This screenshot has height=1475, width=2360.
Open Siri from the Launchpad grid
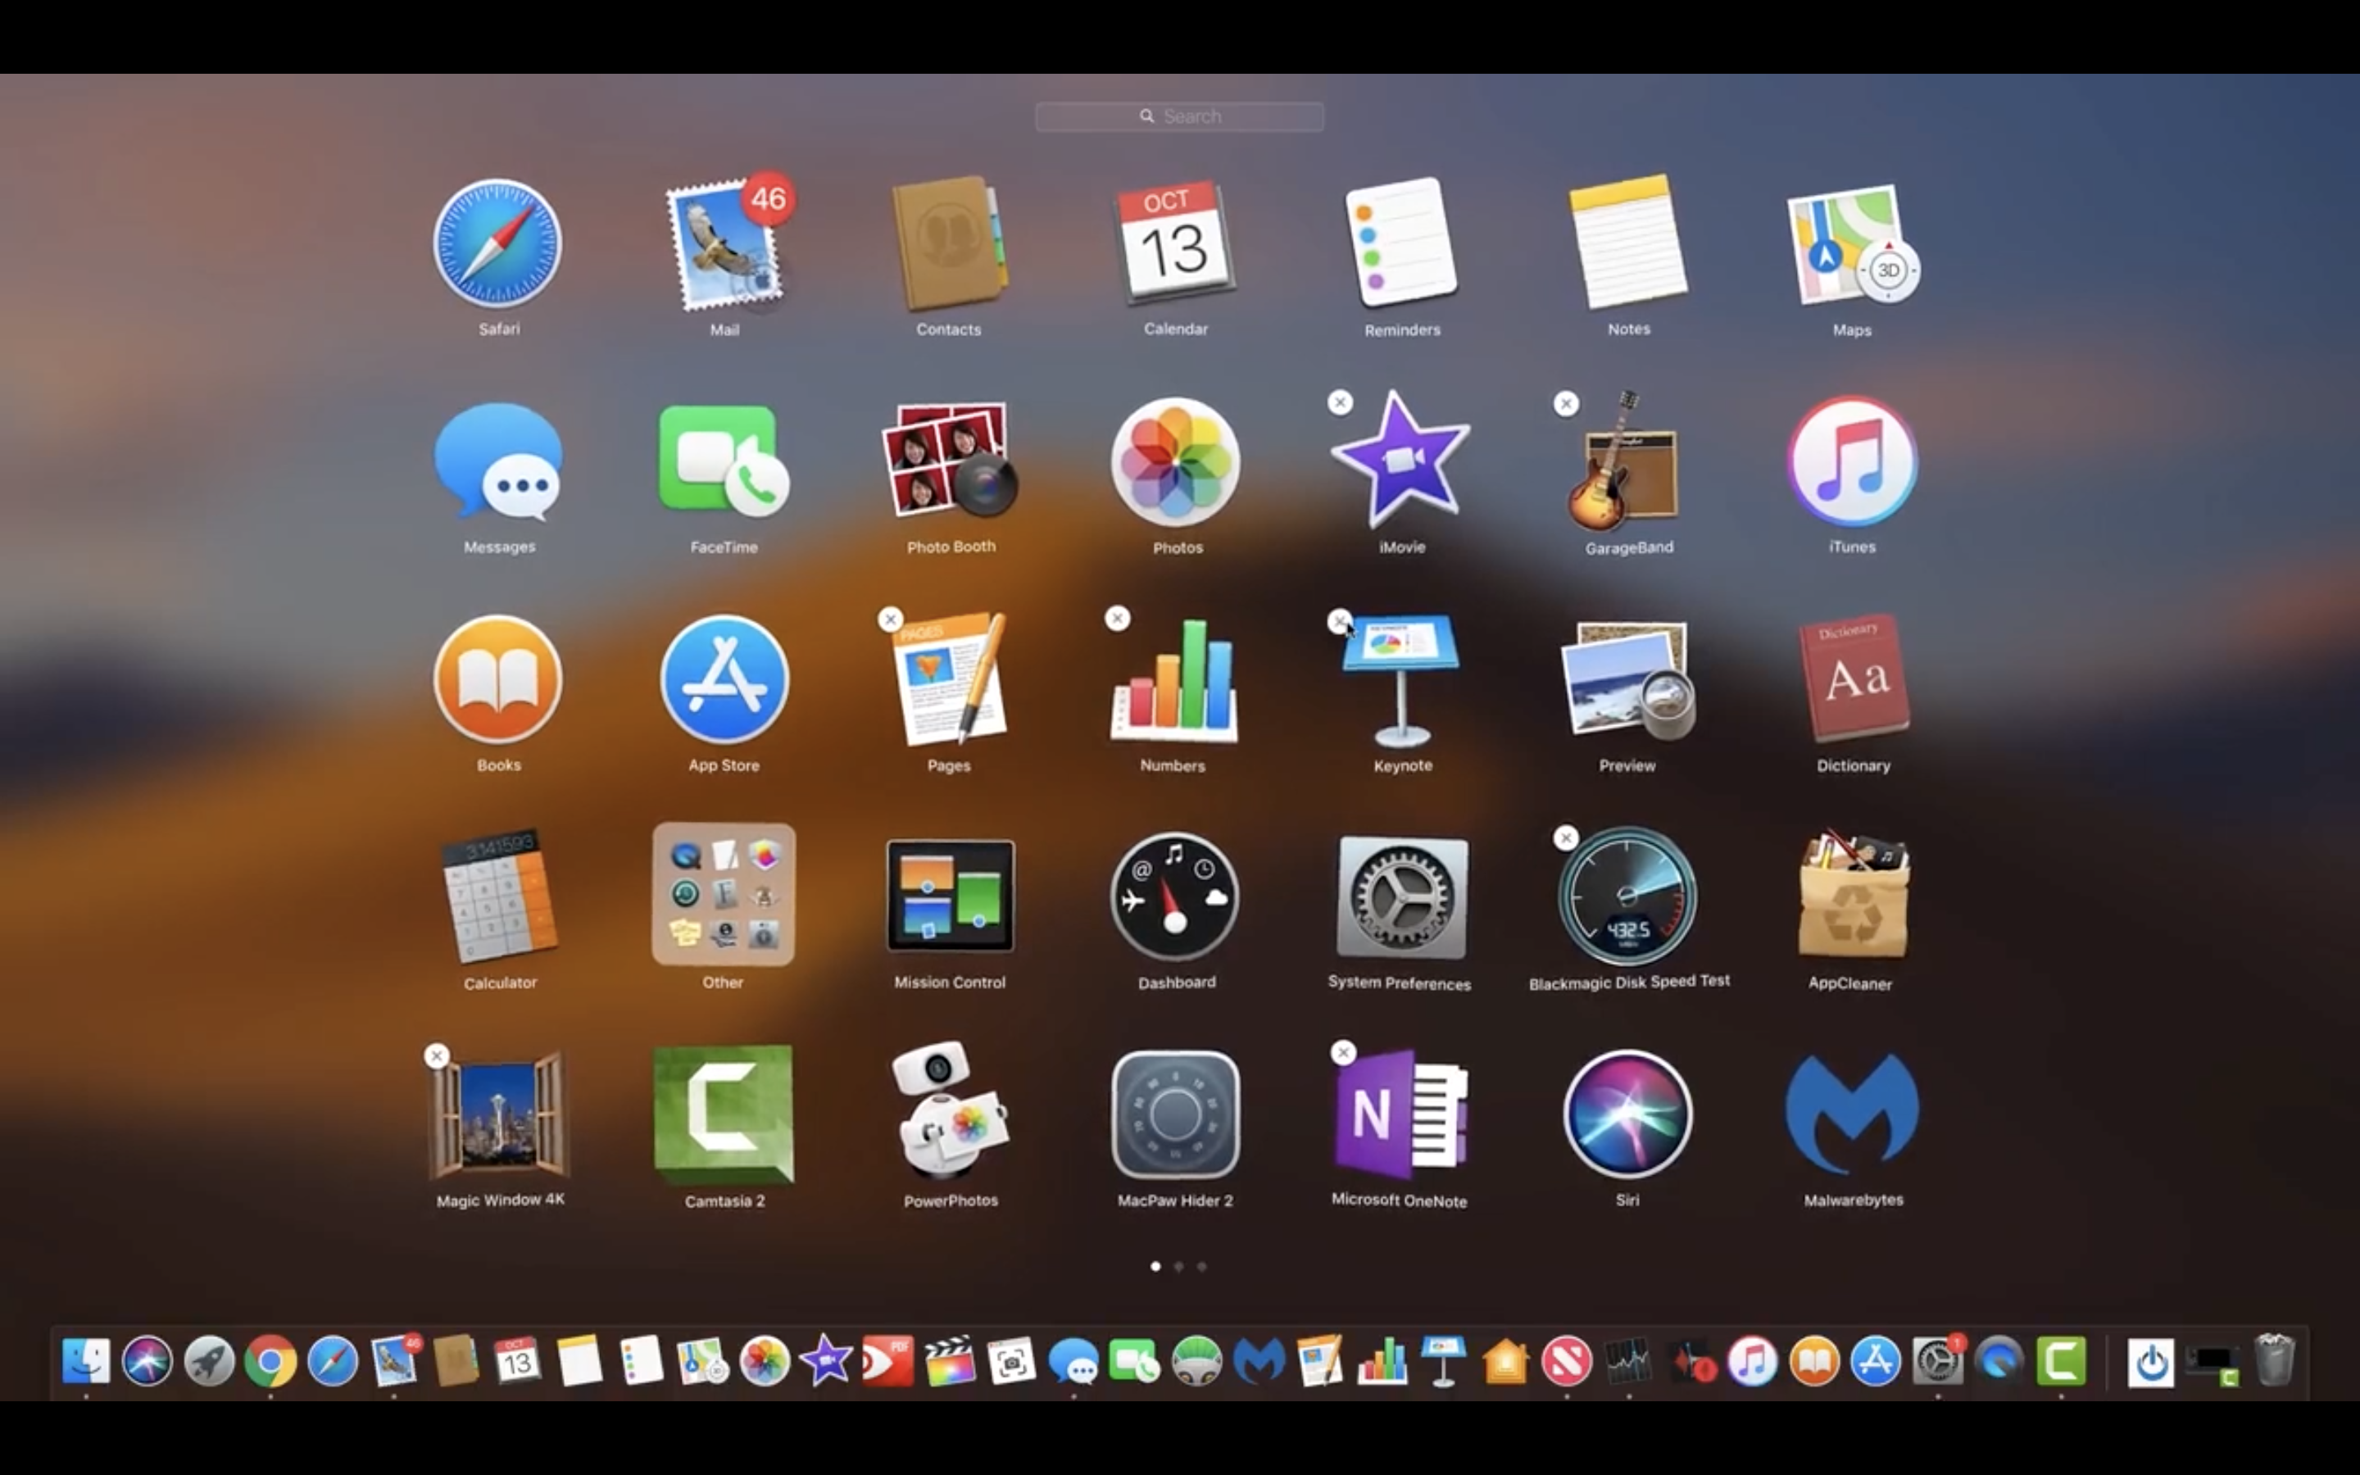click(x=1627, y=1114)
